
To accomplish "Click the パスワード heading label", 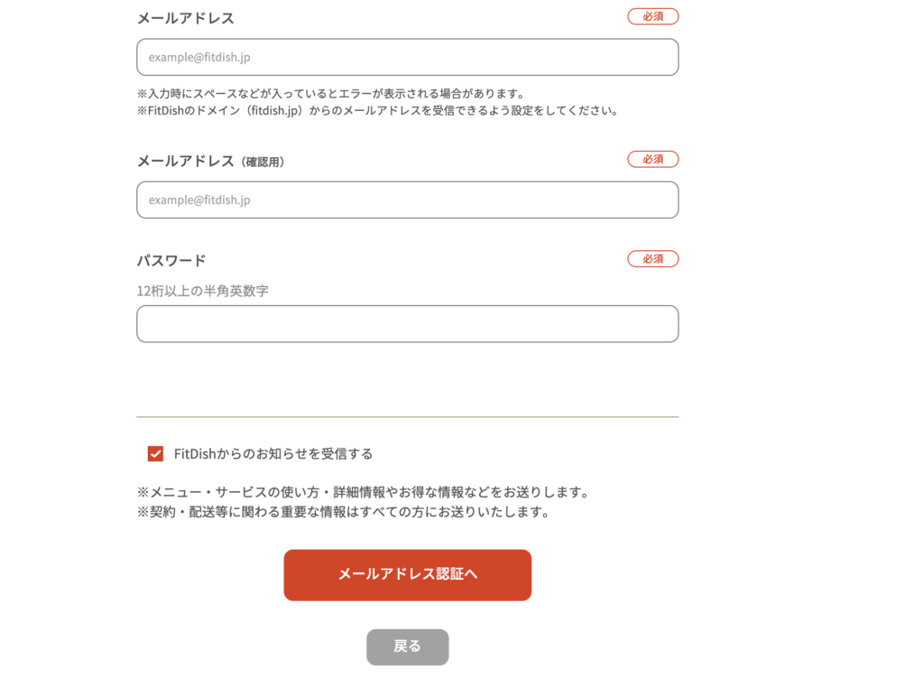I will tap(171, 261).
